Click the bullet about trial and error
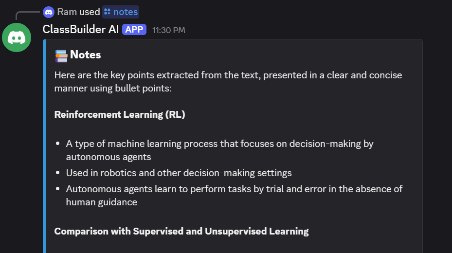452x253 pixels. (234, 195)
